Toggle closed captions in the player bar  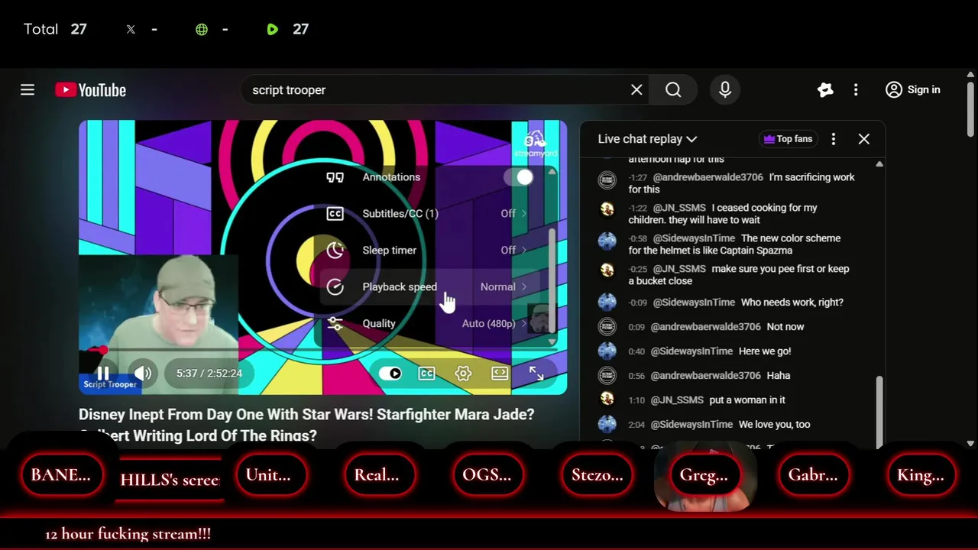click(426, 374)
